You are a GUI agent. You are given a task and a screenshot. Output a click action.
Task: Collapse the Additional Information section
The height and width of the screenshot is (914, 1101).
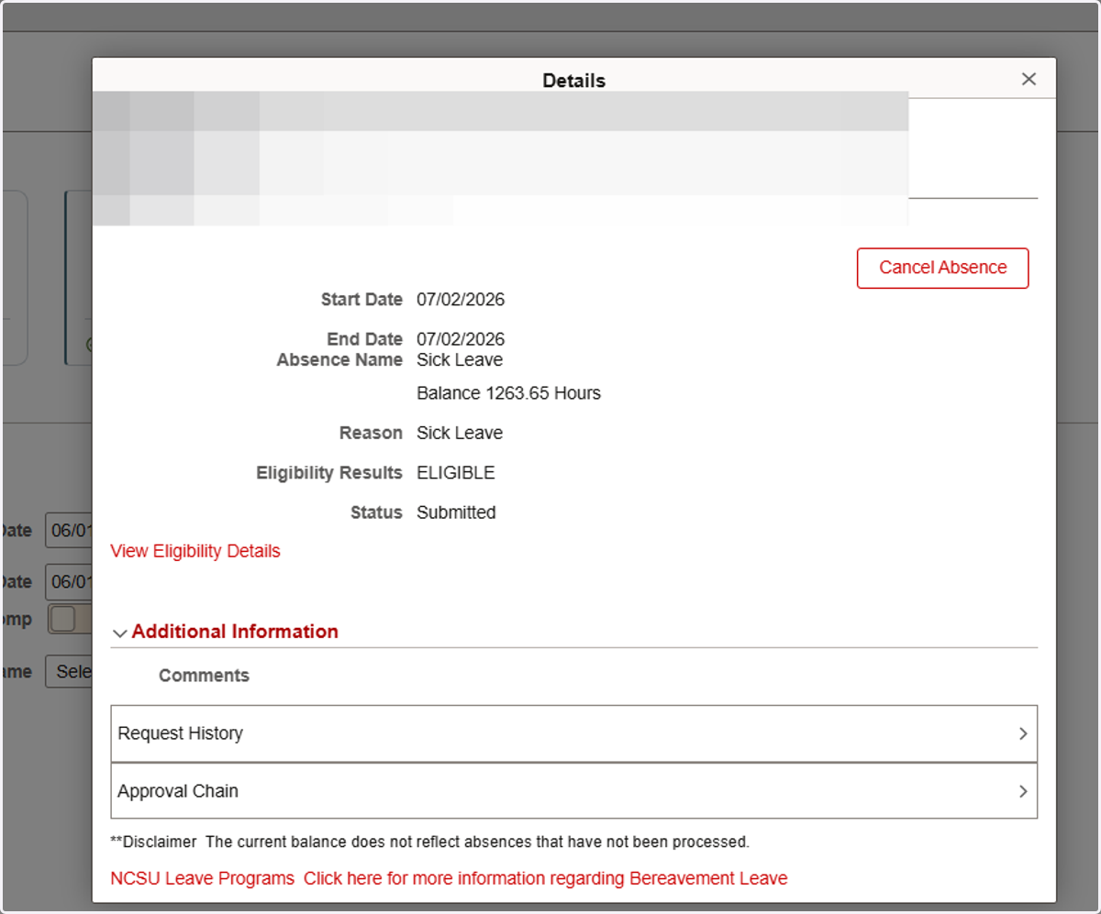[x=225, y=632]
